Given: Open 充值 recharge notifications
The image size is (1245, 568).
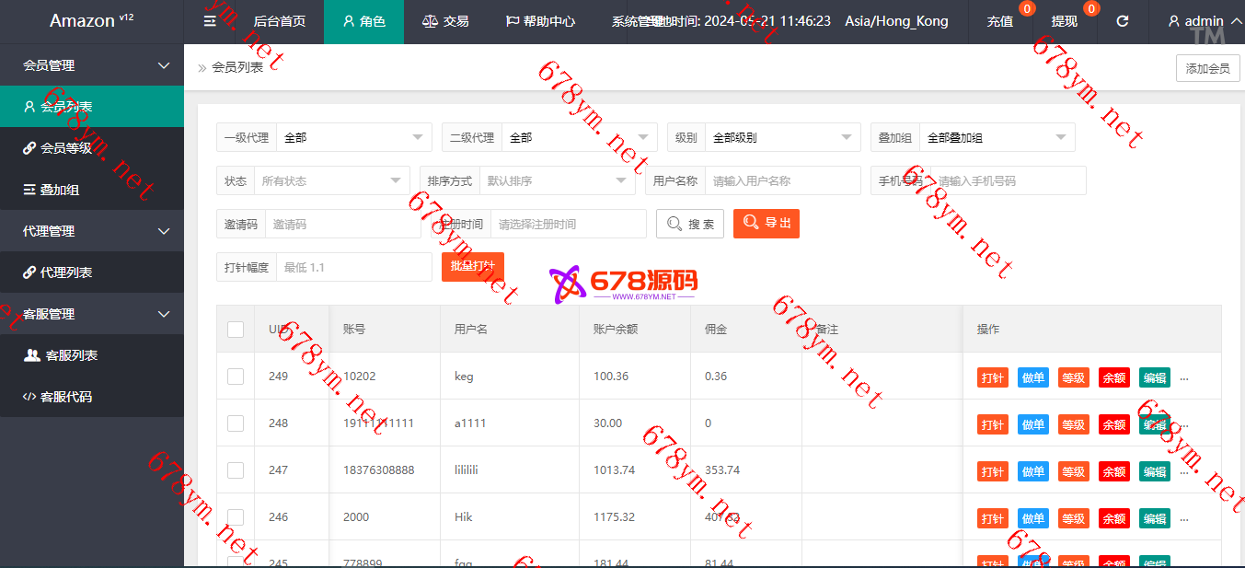Looking at the screenshot, I should coord(1000,21).
